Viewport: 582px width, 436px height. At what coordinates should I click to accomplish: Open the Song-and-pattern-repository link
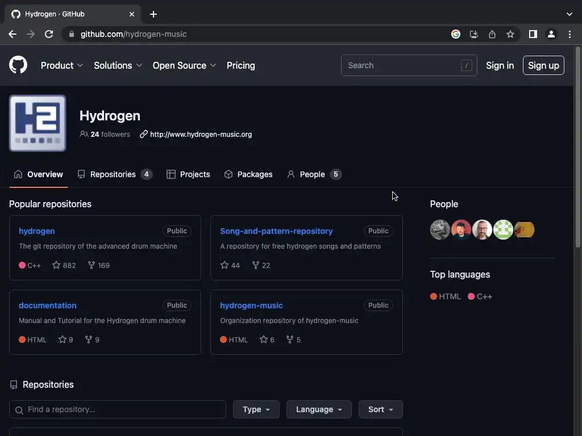pos(276,231)
